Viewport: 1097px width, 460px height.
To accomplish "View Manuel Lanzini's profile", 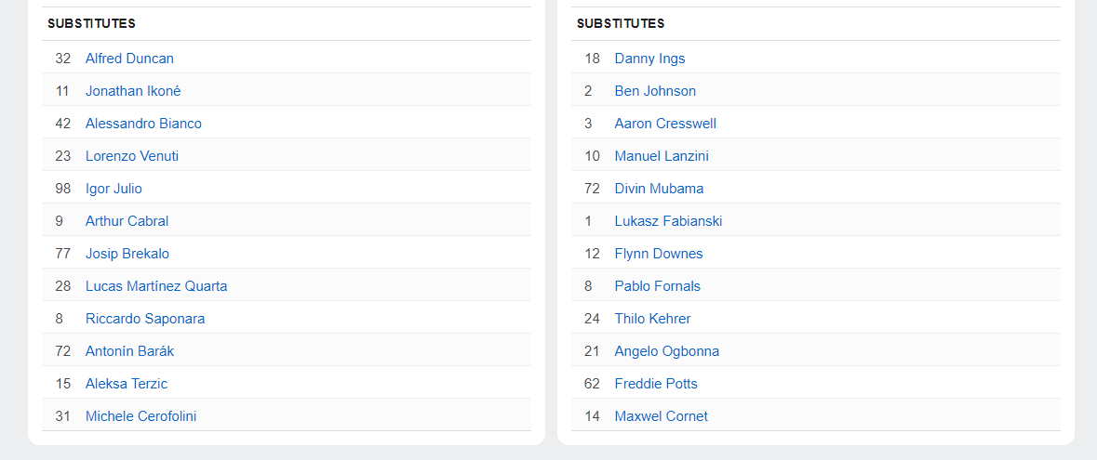I will 662,156.
